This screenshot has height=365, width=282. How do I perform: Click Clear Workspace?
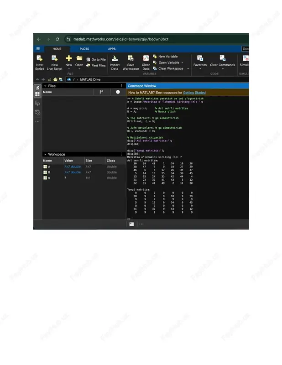[168, 68]
